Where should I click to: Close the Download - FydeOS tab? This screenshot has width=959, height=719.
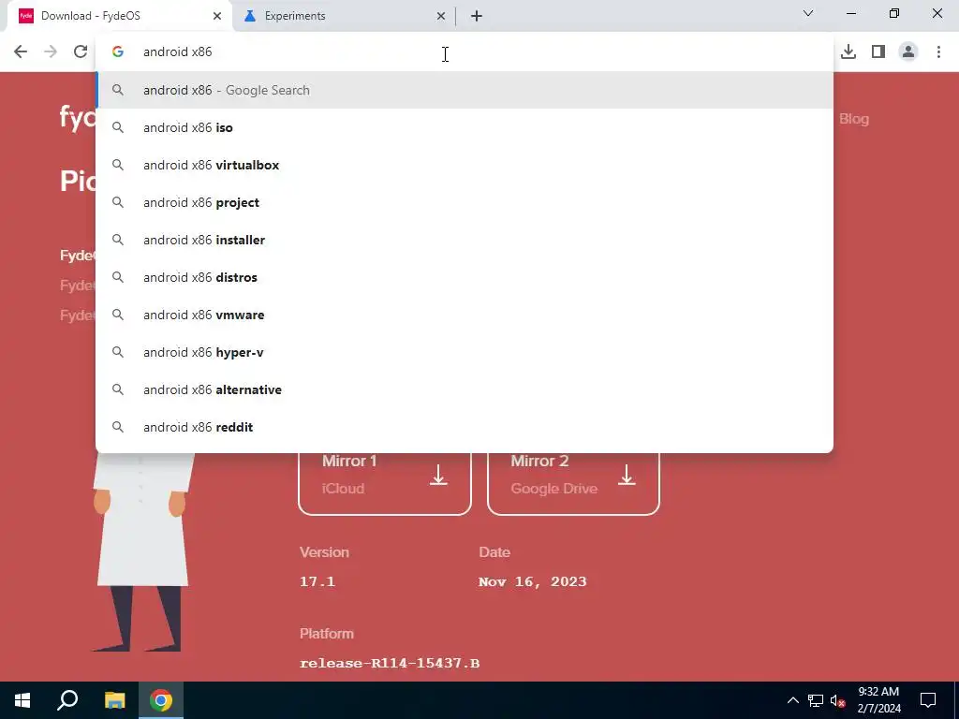(217, 16)
